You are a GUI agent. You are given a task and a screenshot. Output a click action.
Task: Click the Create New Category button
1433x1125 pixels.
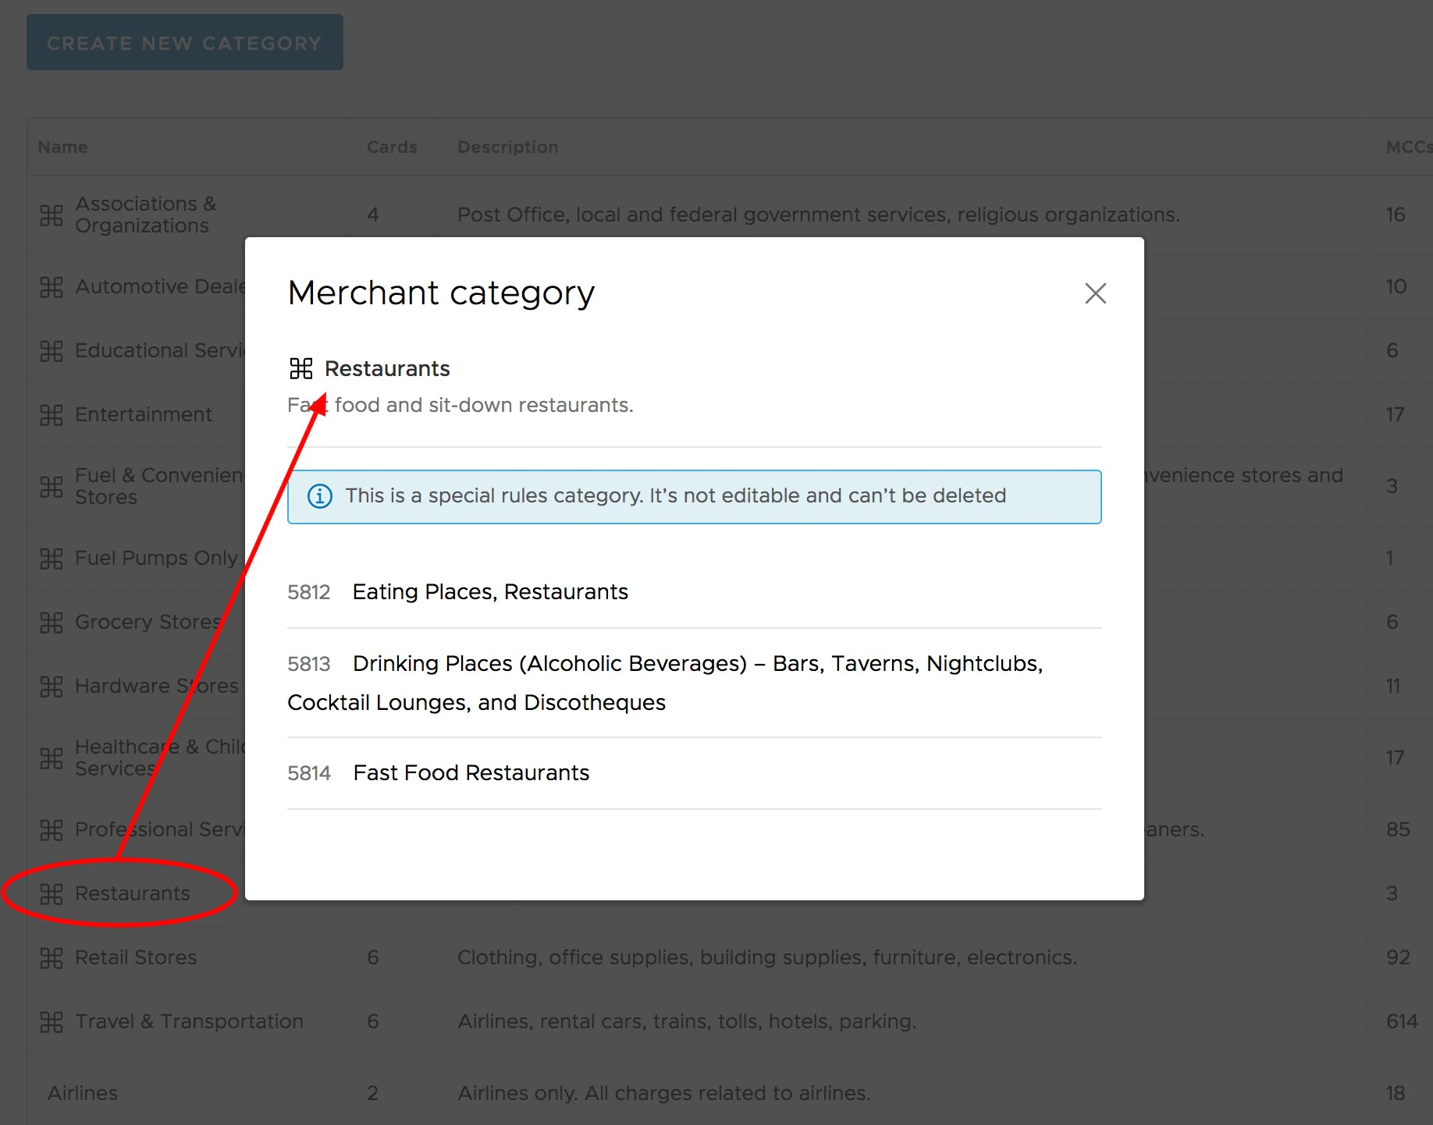(x=185, y=42)
